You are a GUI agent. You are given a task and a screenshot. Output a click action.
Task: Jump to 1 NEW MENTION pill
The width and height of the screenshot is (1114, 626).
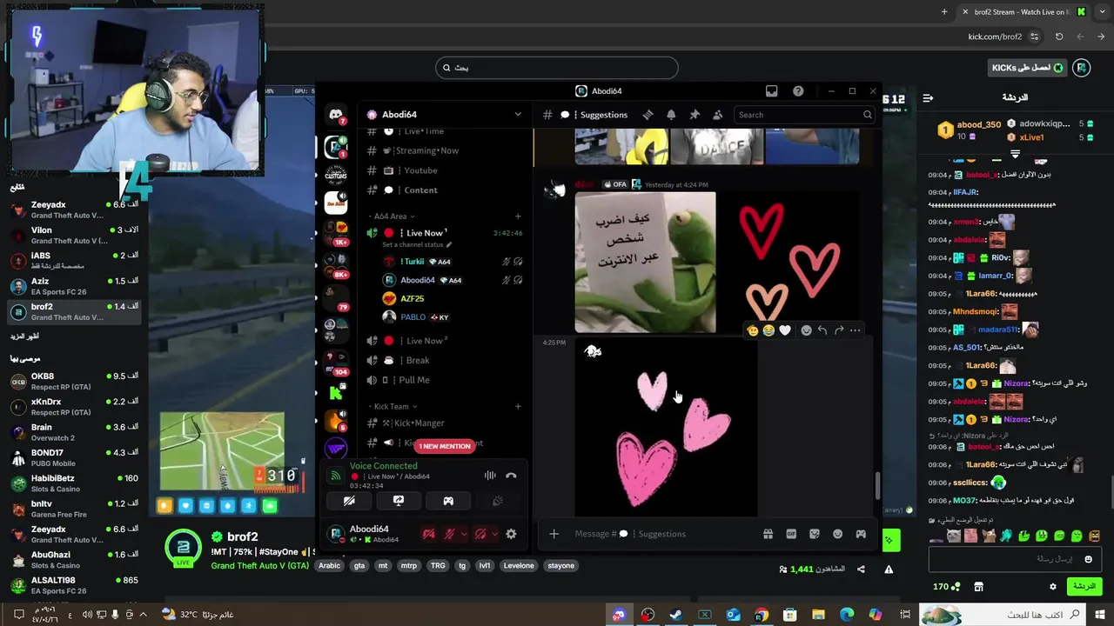click(444, 446)
